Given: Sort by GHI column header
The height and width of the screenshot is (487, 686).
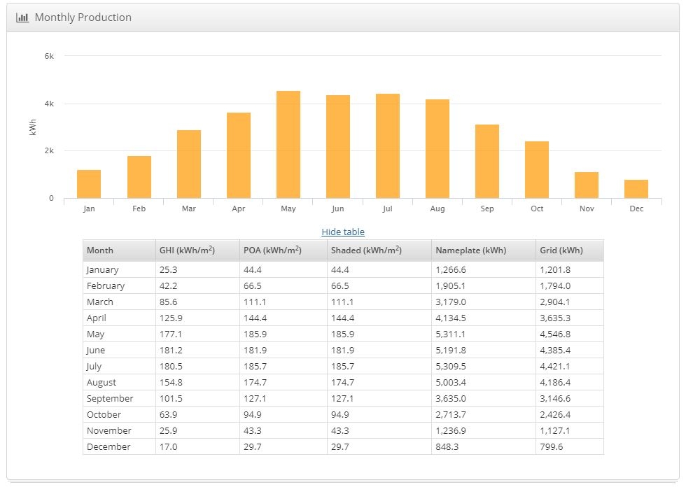Looking at the screenshot, I should [x=187, y=250].
